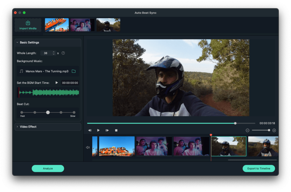Collapse the Basic Settings section
Screen dimensions: 291x192
[17, 43]
